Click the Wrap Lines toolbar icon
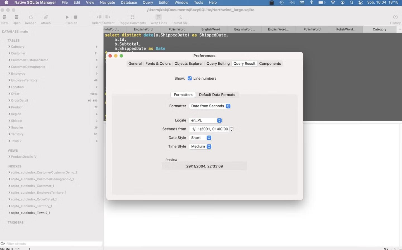Screen dimensions: 402x250 pyautogui.click(x=159, y=17)
